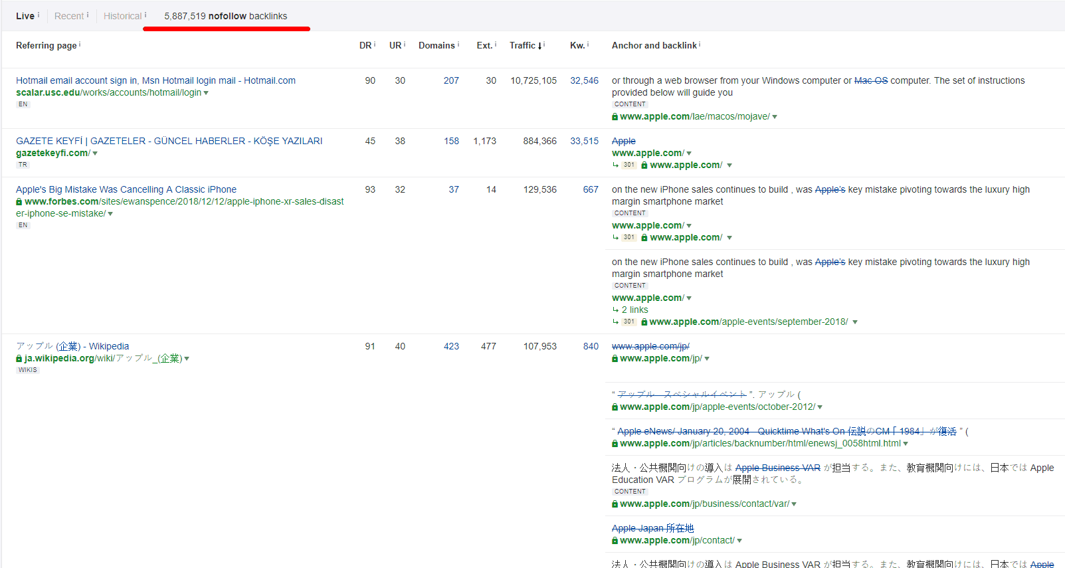Expand dropdown for jp/business/contact/var/ URL
Screen dimensions: 1065x568
click(x=794, y=504)
